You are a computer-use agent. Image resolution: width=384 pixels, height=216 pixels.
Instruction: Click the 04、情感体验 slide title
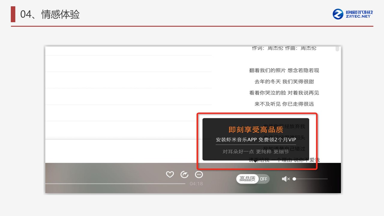coord(50,14)
